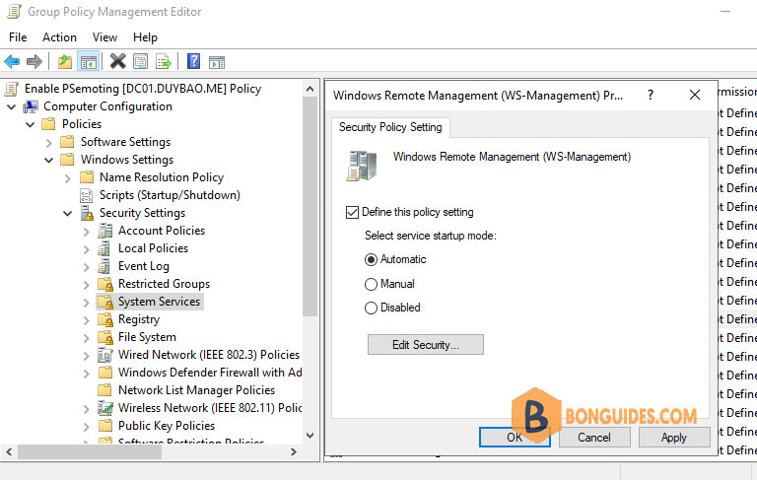Click the Apply button
The image size is (757, 480).
coord(674,437)
